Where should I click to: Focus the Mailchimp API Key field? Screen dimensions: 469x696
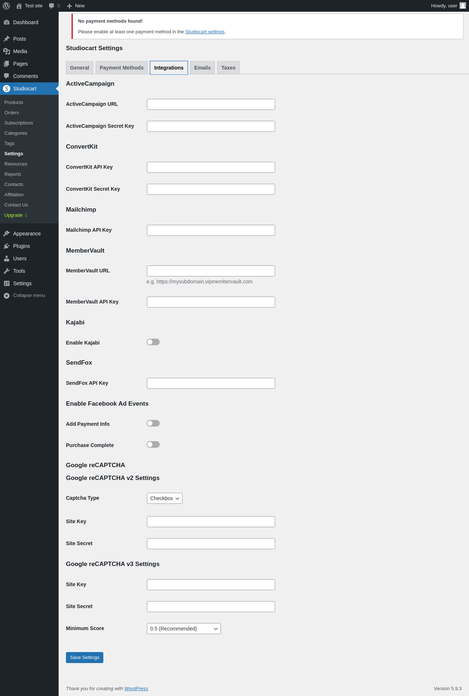(x=211, y=230)
